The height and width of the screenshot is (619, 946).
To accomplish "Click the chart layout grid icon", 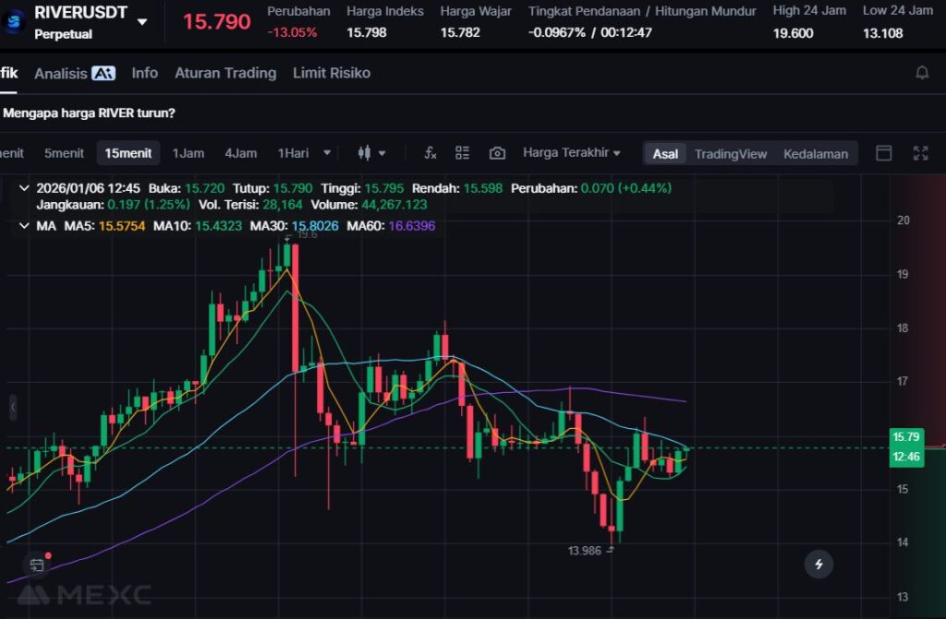I will click(463, 153).
